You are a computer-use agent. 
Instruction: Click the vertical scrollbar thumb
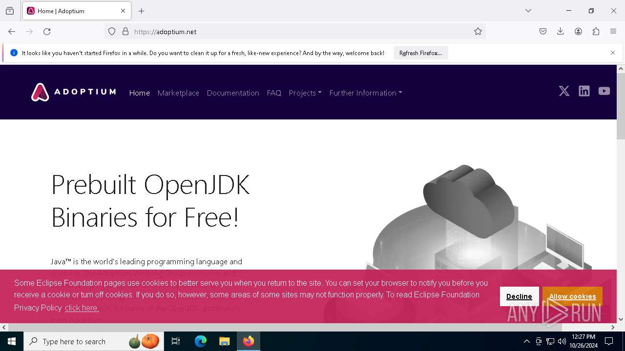point(621,106)
